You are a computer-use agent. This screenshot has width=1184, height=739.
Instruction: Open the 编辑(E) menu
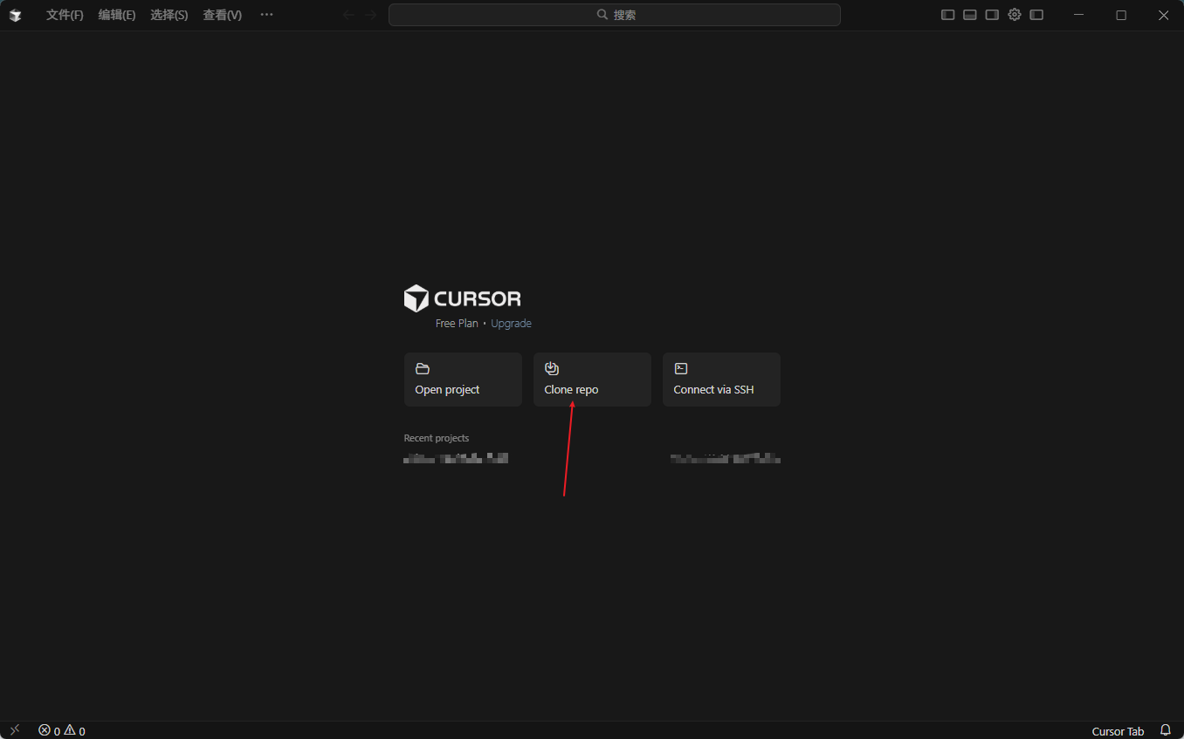pos(117,15)
